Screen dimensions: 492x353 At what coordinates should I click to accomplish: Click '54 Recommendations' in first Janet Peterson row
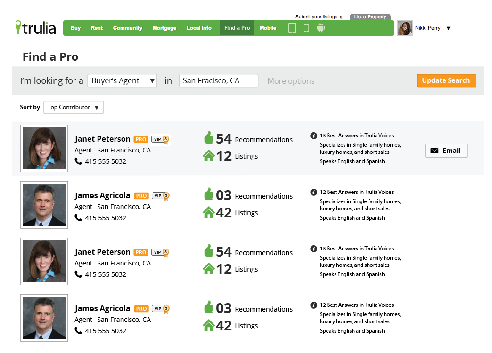[254, 138]
